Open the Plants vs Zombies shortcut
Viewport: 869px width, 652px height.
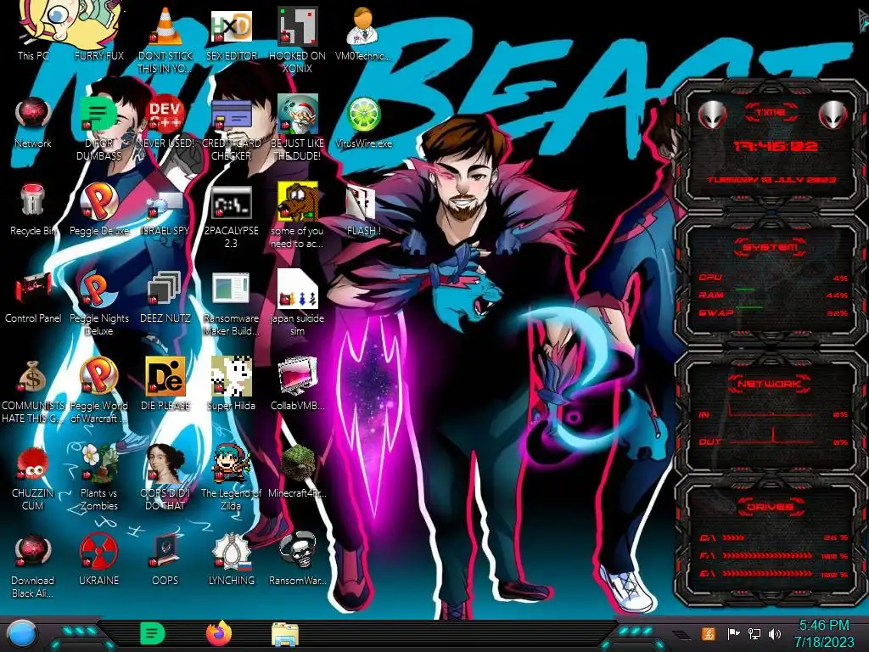tap(99, 477)
